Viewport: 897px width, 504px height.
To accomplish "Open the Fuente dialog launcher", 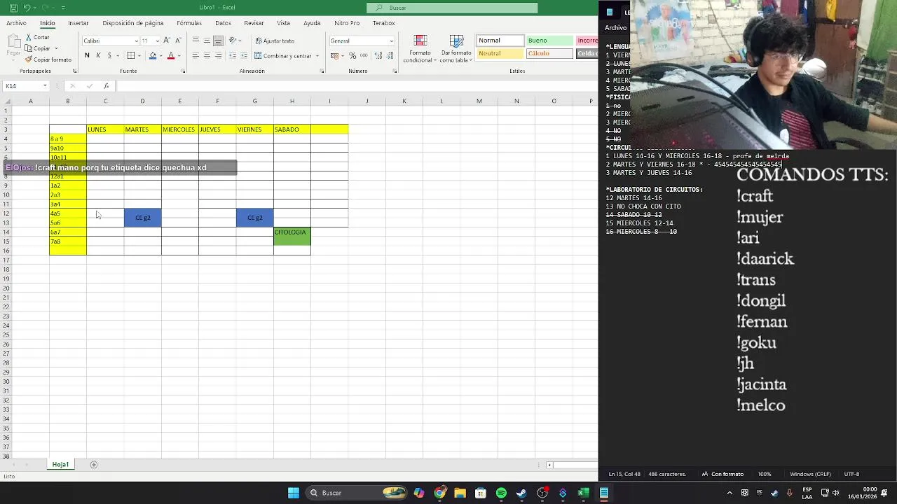I will point(184,71).
